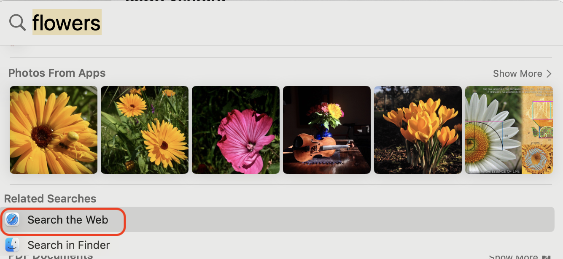This screenshot has width=563, height=259.
Task: Open the violin with flower vase photo
Action: point(327,130)
